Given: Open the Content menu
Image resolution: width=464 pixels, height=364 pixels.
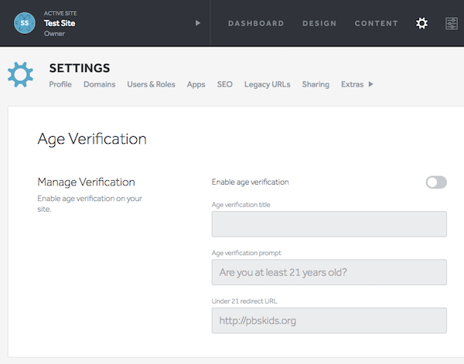Looking at the screenshot, I should coord(376,23).
